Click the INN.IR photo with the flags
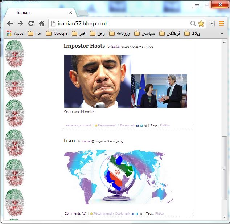Image resolution: width=230 pixels, height=224 pixels. tap(159, 91)
